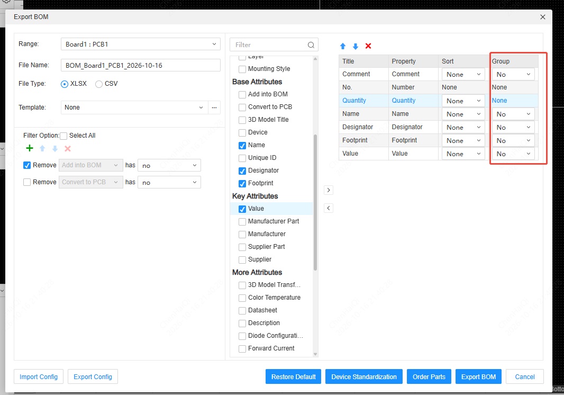
Task: Click the Device Standardization button
Action: 364,376
